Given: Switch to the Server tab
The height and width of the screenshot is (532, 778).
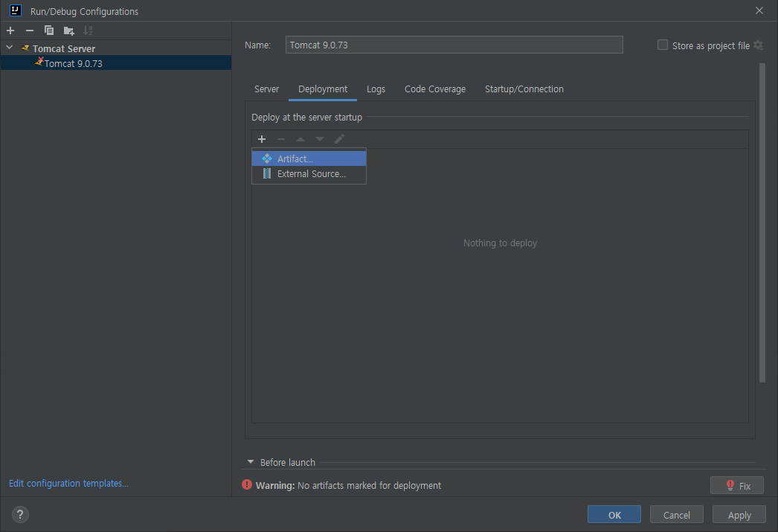Looking at the screenshot, I should pyautogui.click(x=266, y=89).
